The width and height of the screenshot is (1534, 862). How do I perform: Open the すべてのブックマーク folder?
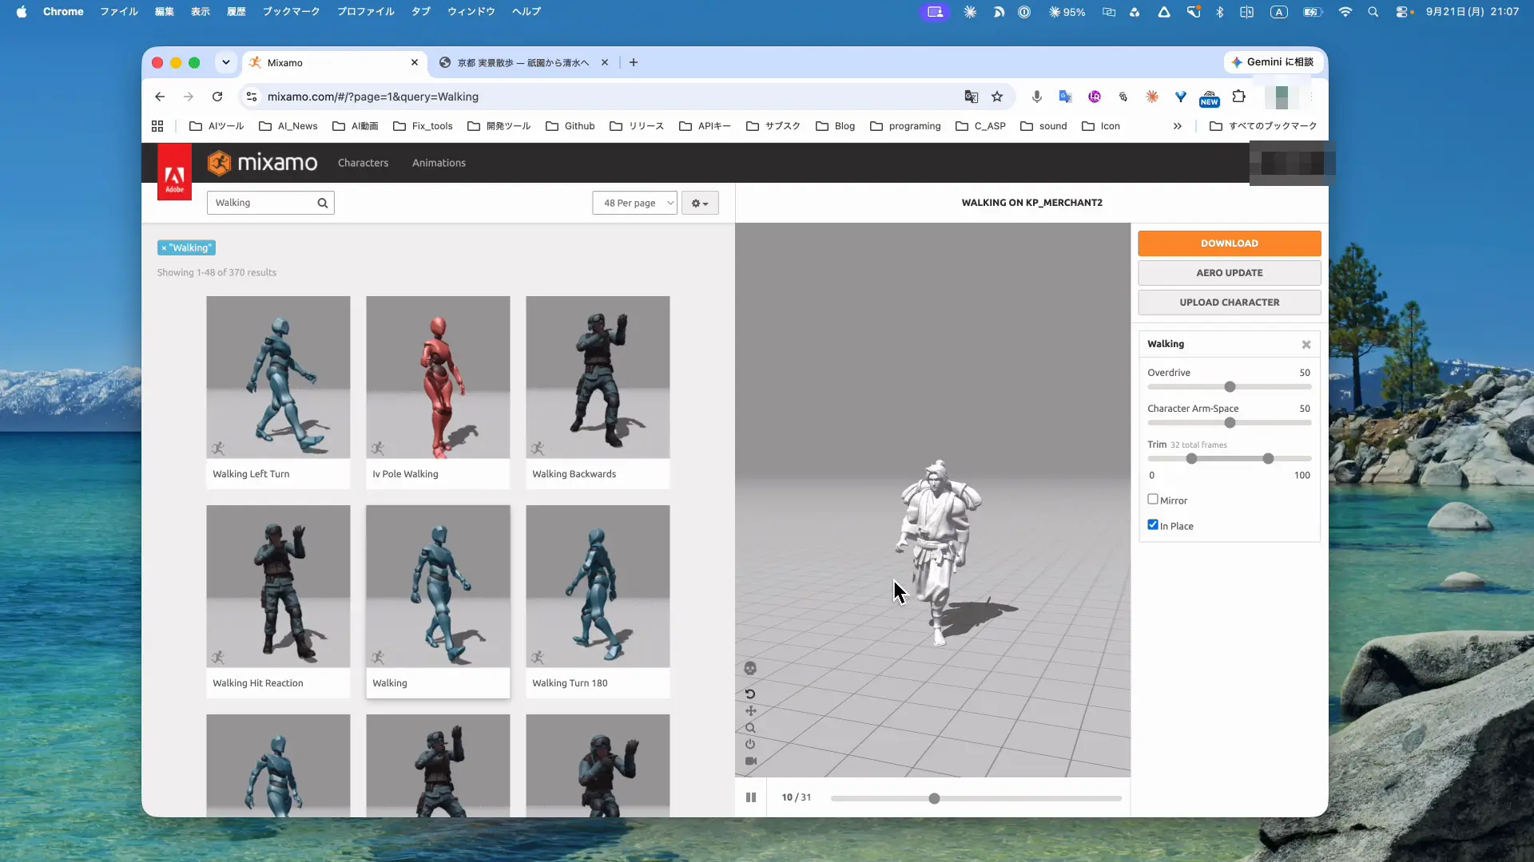click(x=1263, y=126)
